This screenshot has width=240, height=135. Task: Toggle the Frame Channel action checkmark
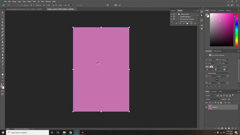pyautogui.click(x=171, y=19)
